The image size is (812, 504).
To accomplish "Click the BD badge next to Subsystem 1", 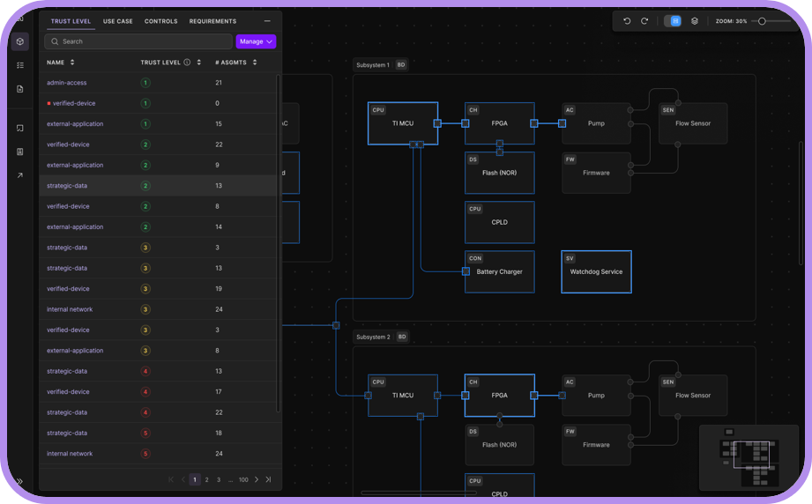I will tap(401, 65).
